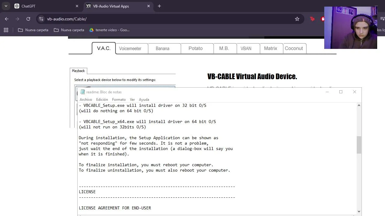
Task: Open the tenerte video Google Drive bookmark
Action: [x=109, y=30]
